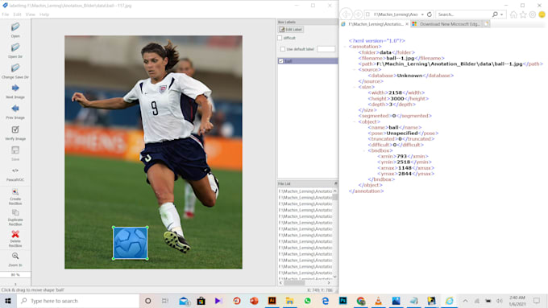Open the File menu in labelImg

click(x=6, y=14)
